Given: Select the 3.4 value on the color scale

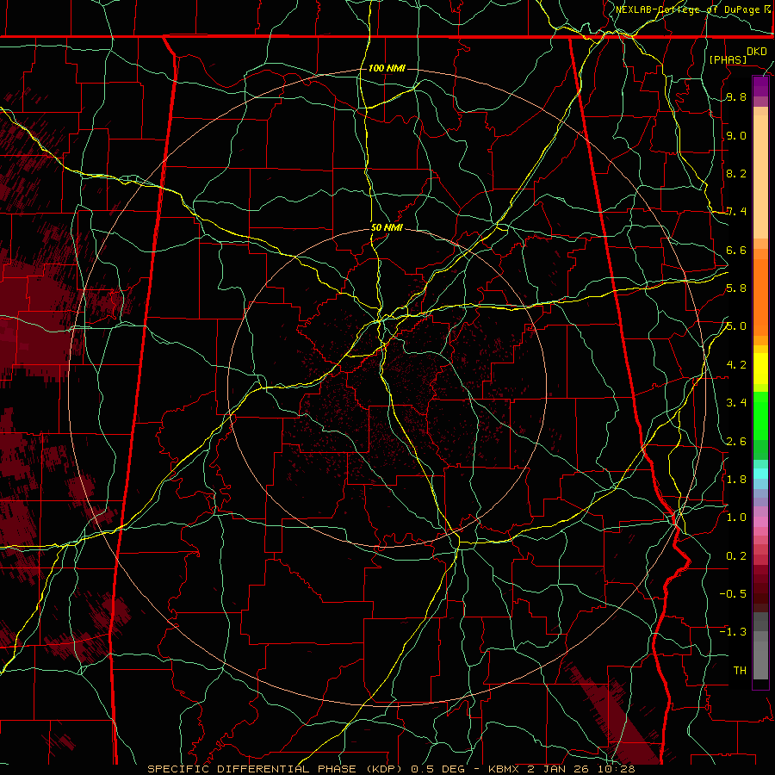Looking at the screenshot, I should point(736,403).
